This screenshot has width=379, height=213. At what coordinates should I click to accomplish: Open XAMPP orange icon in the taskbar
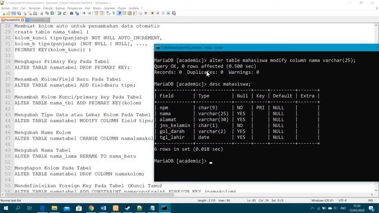(115, 208)
